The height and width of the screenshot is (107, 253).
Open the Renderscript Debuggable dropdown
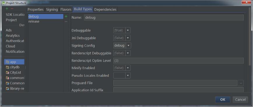(x=128, y=53)
